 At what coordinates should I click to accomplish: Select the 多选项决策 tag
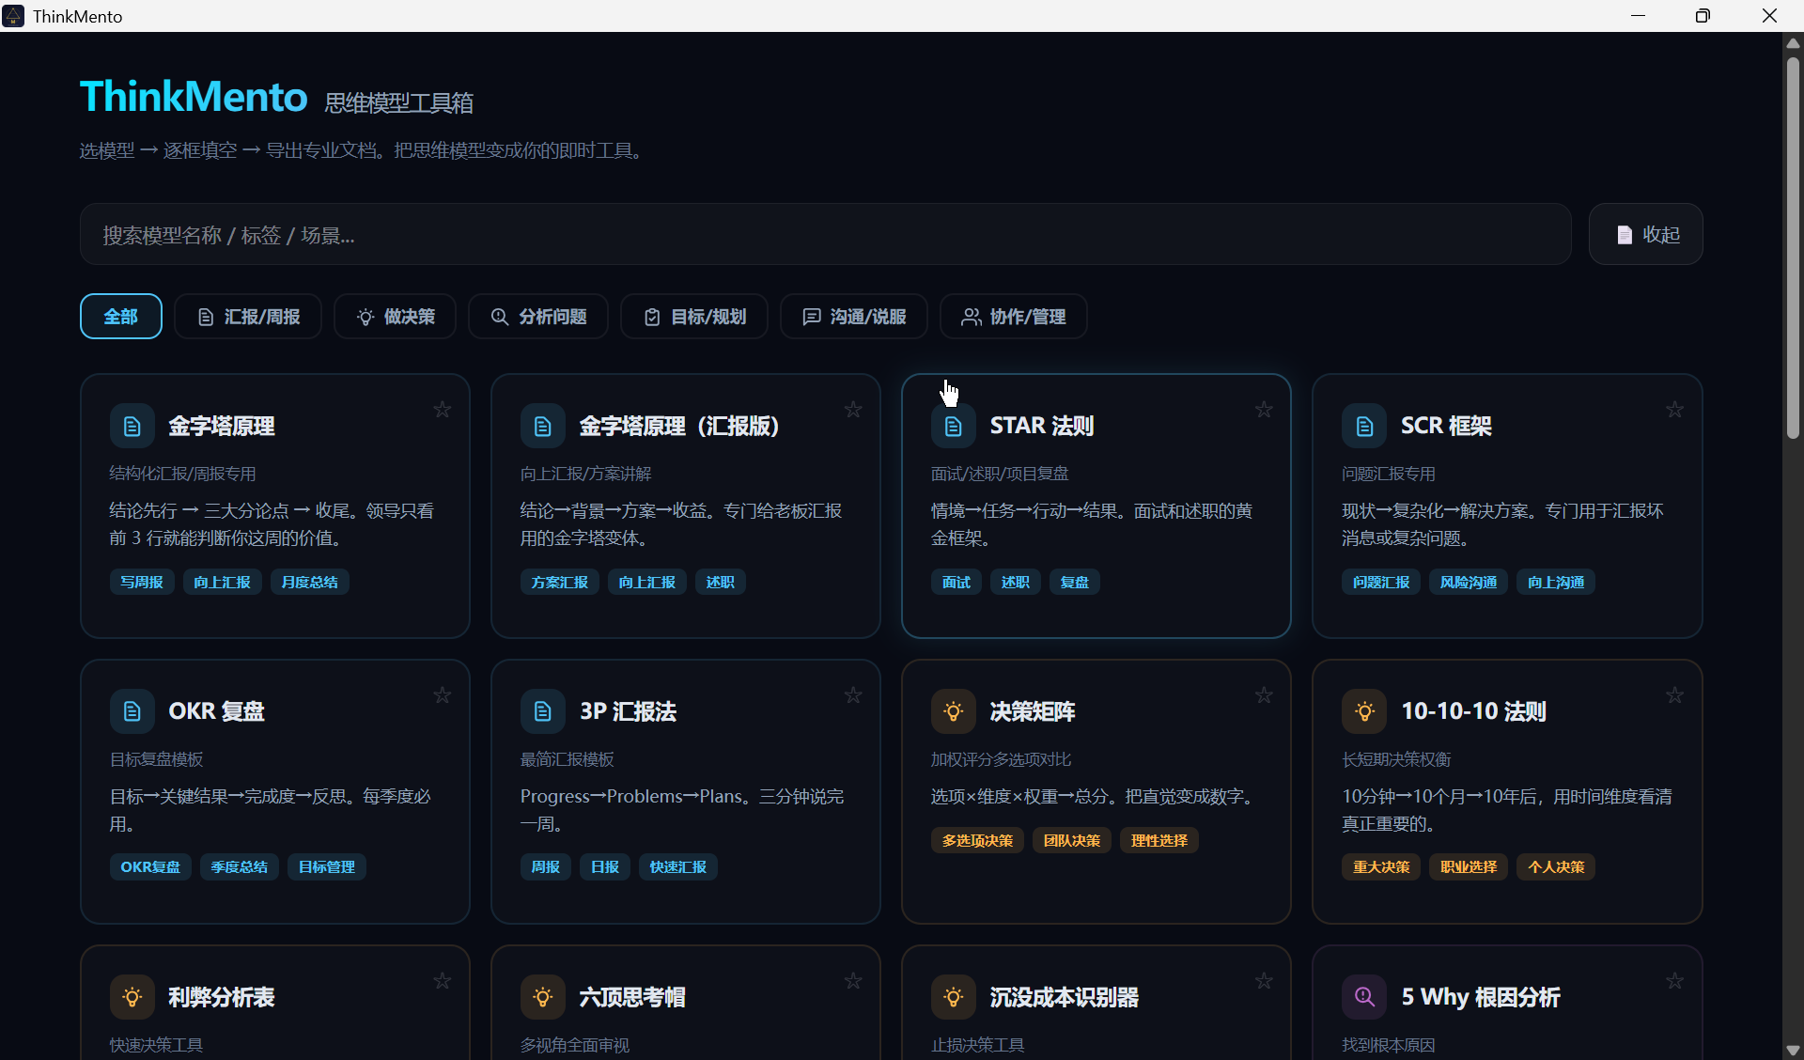(978, 841)
